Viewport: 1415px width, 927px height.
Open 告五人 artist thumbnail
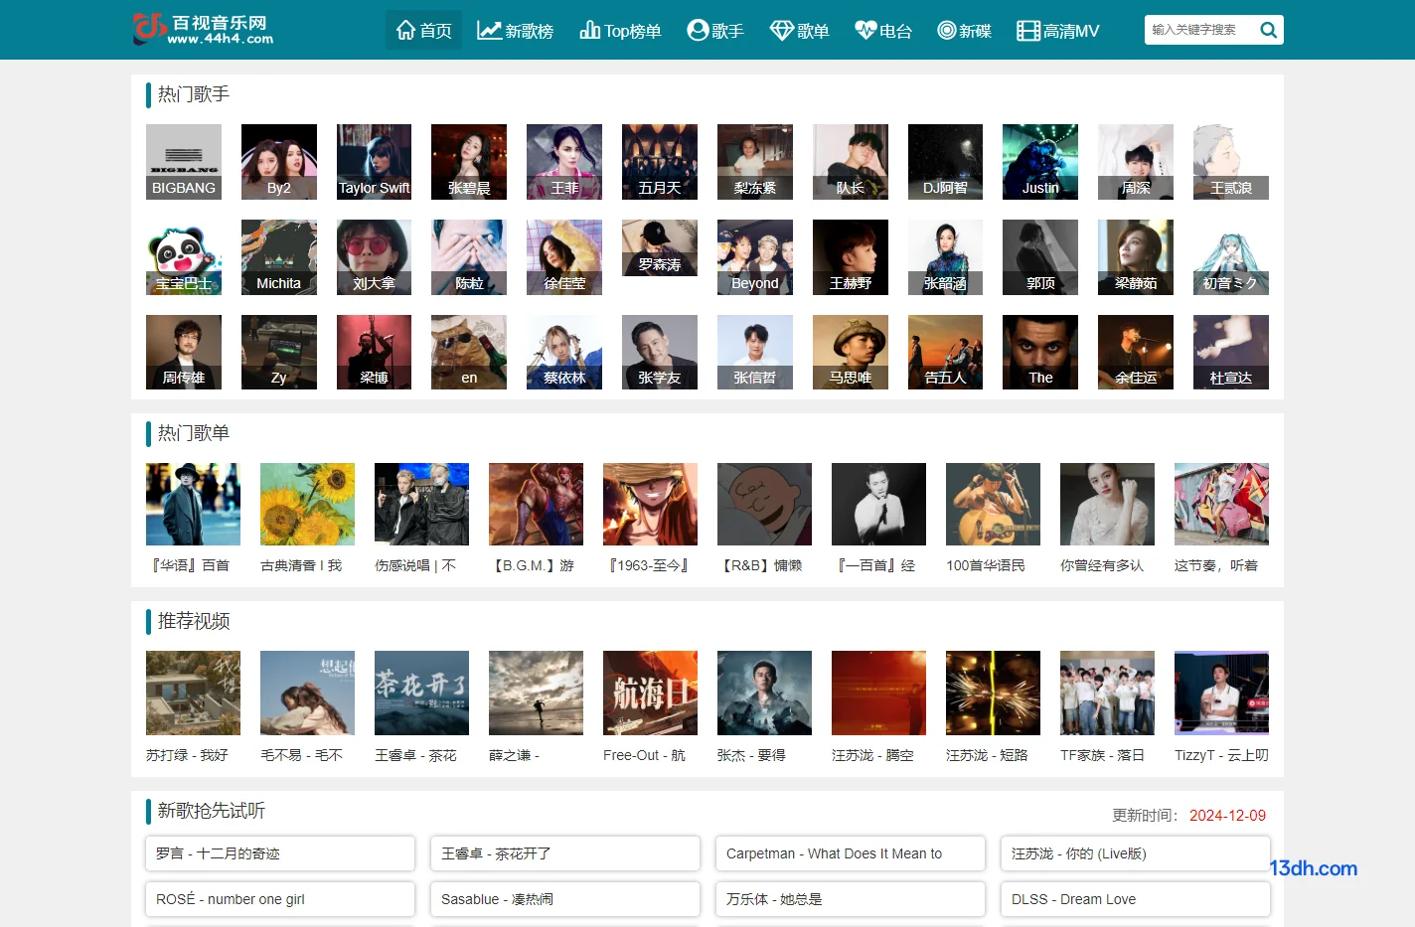(x=945, y=352)
